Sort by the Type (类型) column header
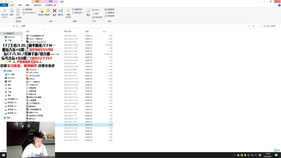This screenshot has height=158, width=281. click(87, 31)
